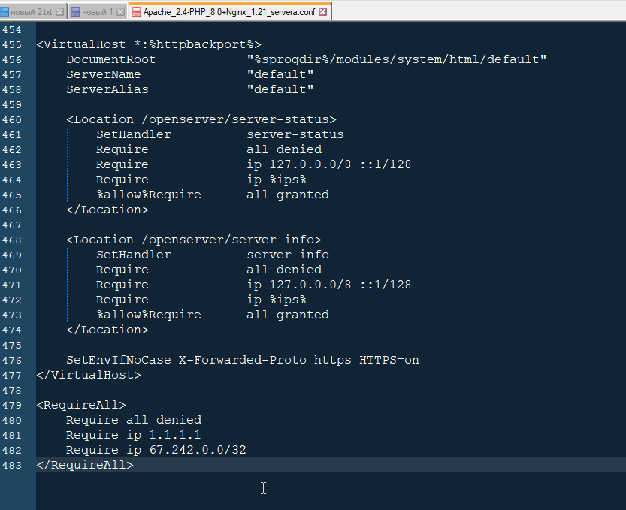Click the opening <RequireAll> tag
The image size is (626, 510).
(81, 405)
